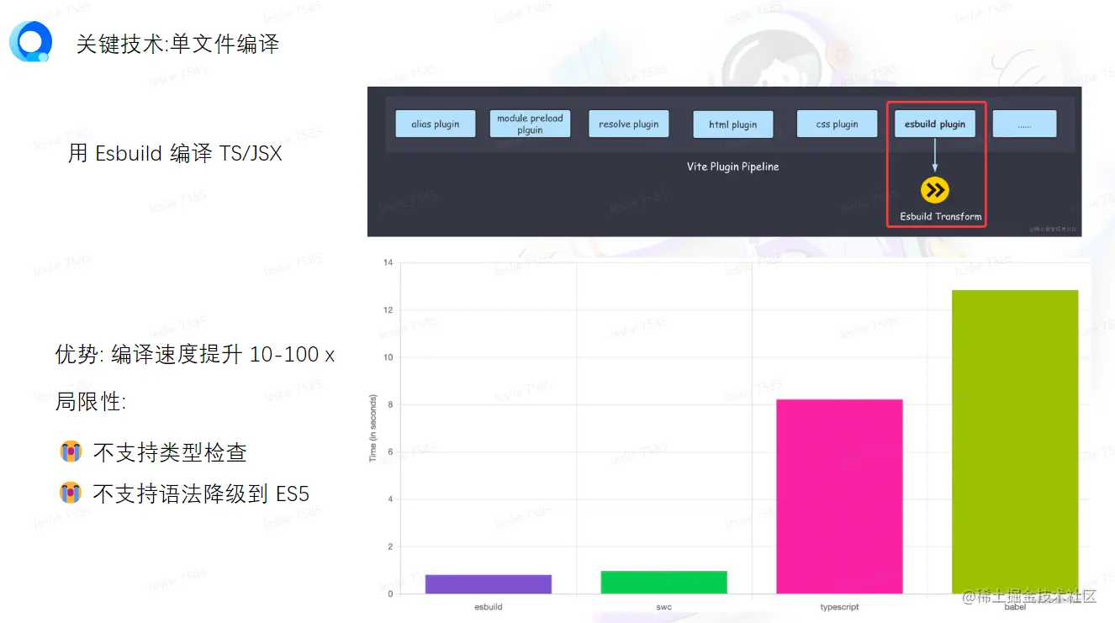Click the Time (in seconds) axis title
Screen dimensions: 1115x623
[373, 428]
